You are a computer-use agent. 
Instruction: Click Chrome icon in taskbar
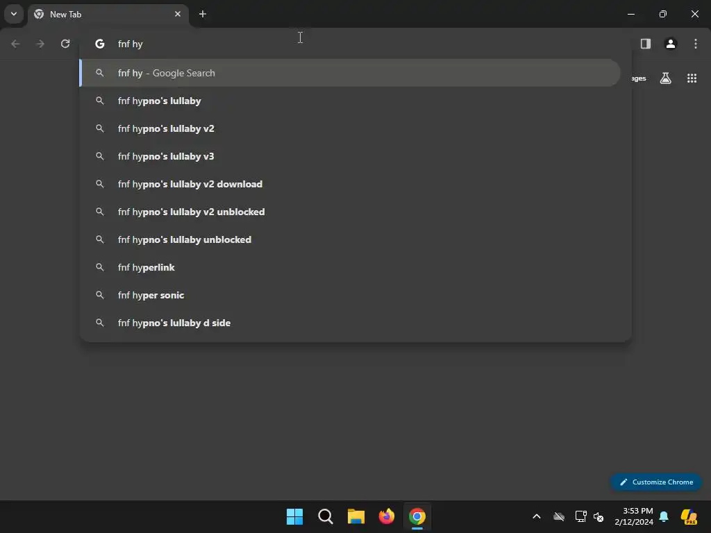(417, 516)
